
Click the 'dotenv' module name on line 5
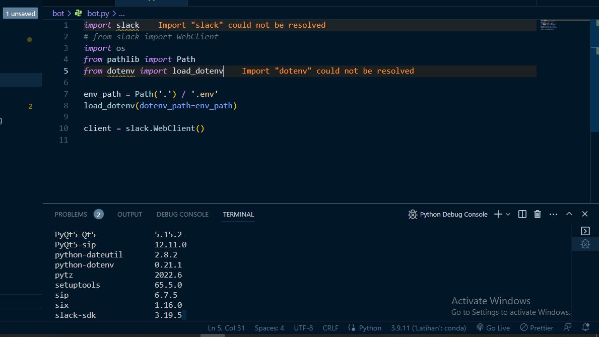(x=121, y=71)
